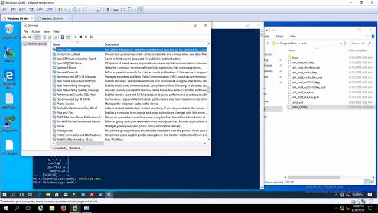Viewport: 378px width, 213px height.
Task: Click VMware manage snapshots icon
Action: click(99, 9)
